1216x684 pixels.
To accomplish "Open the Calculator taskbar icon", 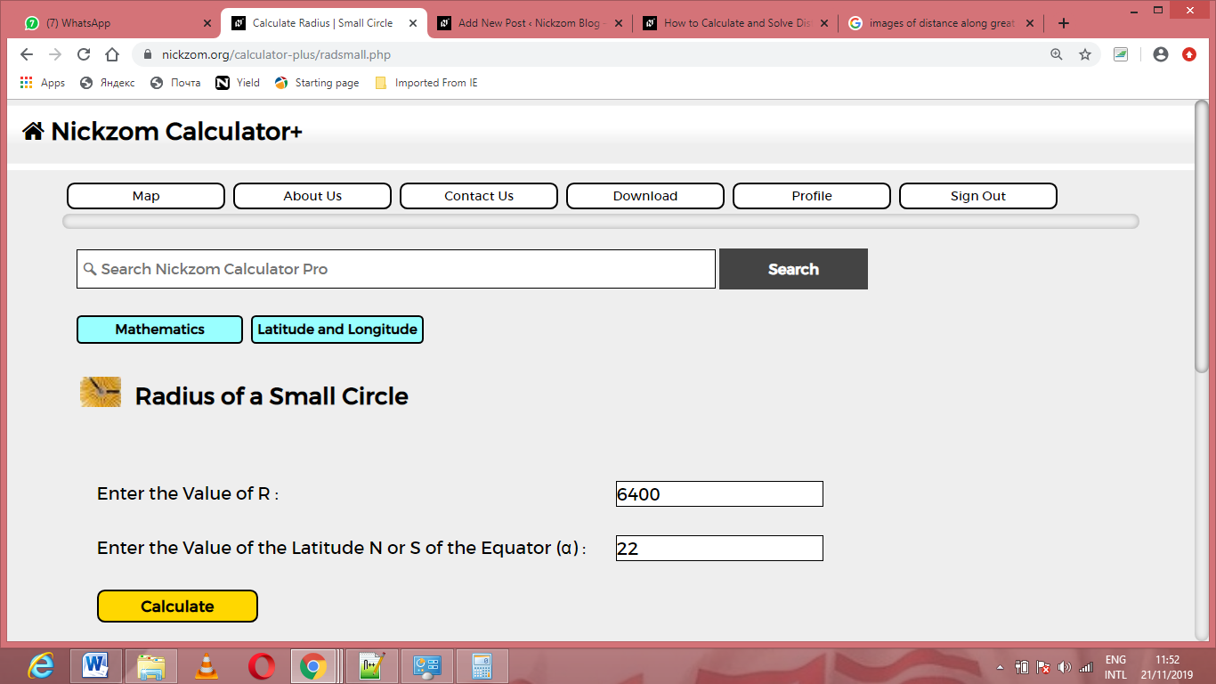I will 482,665.
